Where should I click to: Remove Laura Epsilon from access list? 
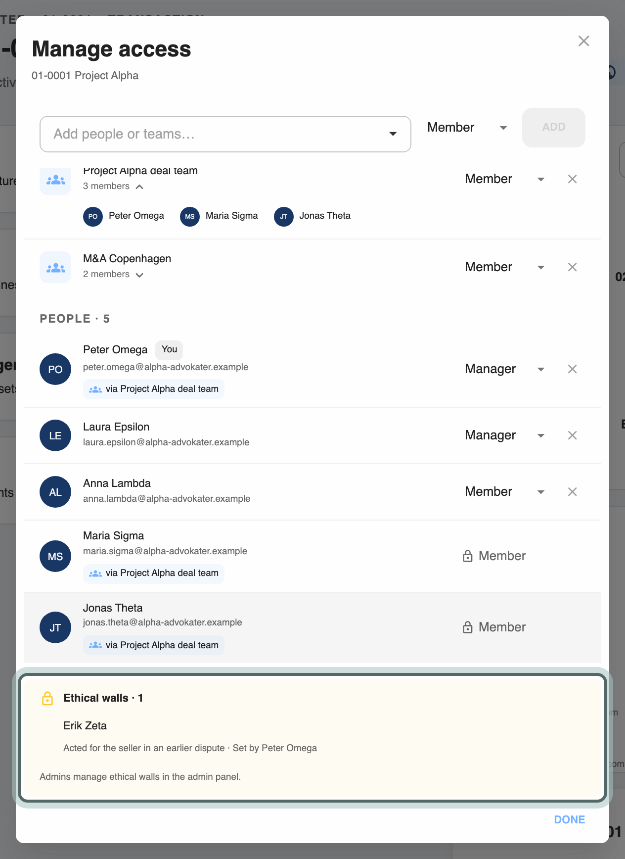pyautogui.click(x=573, y=435)
